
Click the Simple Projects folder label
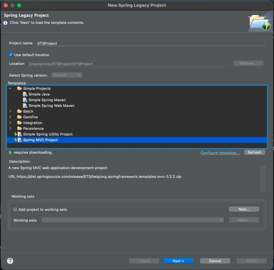click(x=37, y=88)
